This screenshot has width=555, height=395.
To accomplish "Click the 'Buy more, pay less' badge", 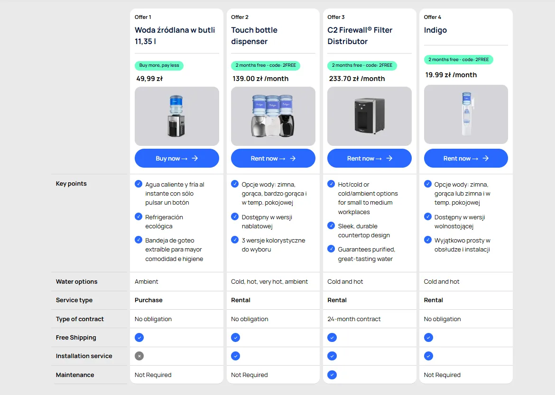I will click(x=159, y=65).
